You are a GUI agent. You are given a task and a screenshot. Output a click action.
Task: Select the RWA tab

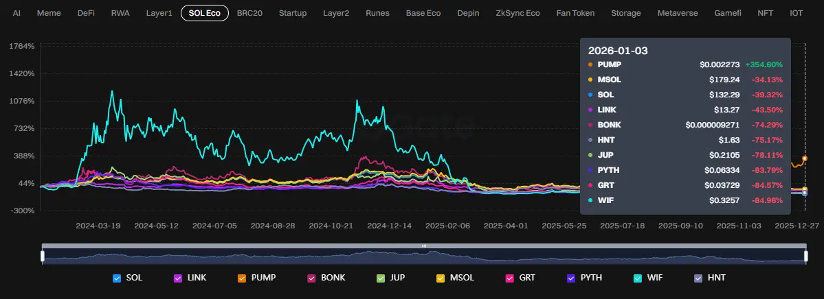(120, 13)
